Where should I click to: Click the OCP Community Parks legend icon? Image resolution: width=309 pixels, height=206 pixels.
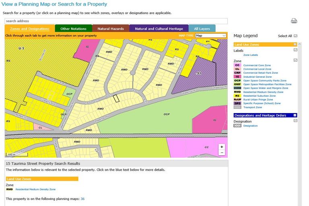(x=237, y=80)
